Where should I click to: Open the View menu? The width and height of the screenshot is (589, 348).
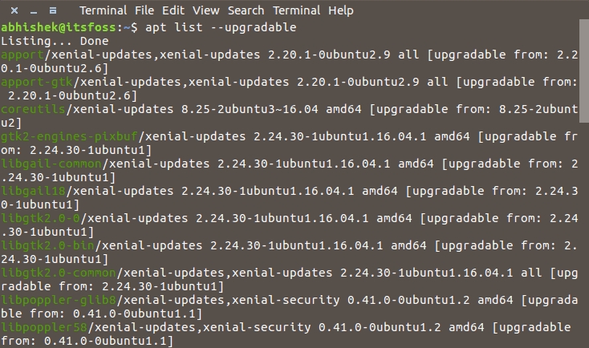coord(206,11)
